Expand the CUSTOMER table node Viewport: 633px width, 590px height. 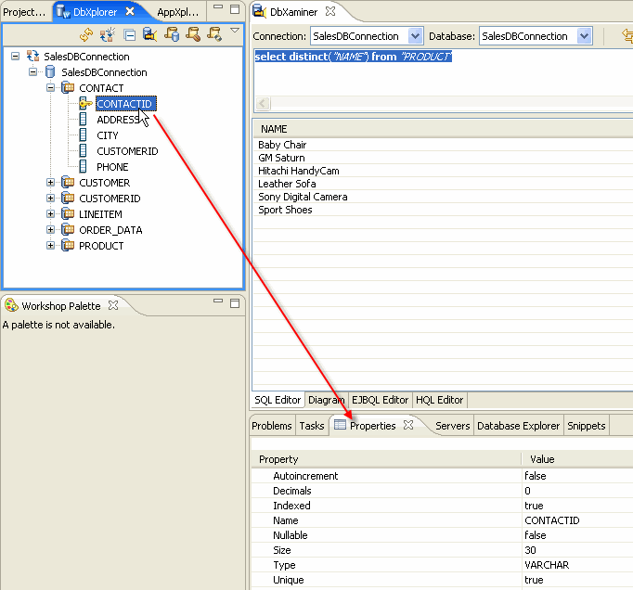click(50, 183)
